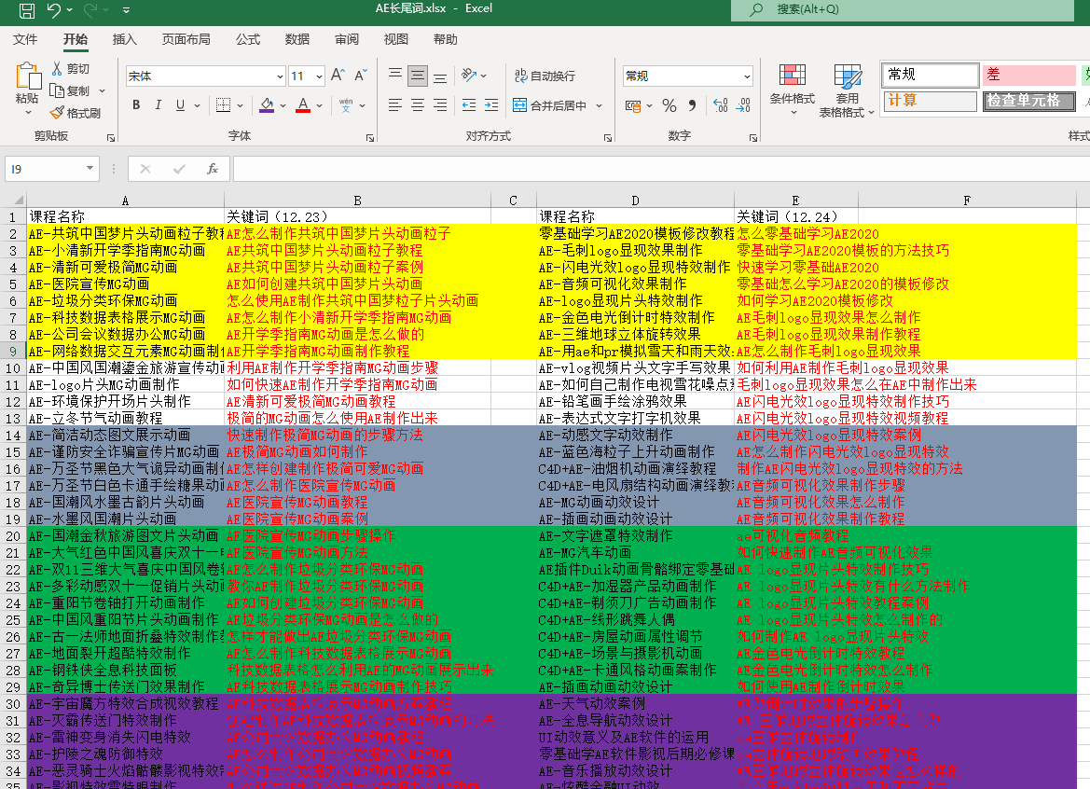Click the Format as Table icon

click(848, 76)
